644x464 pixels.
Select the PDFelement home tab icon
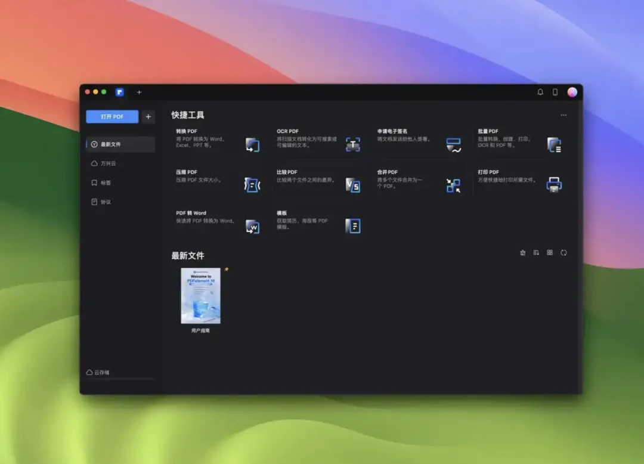[119, 92]
